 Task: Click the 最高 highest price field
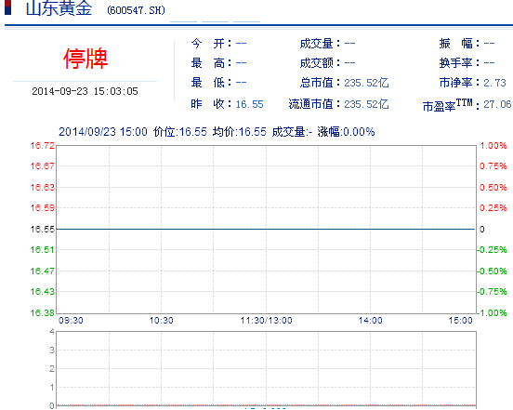tap(218, 63)
